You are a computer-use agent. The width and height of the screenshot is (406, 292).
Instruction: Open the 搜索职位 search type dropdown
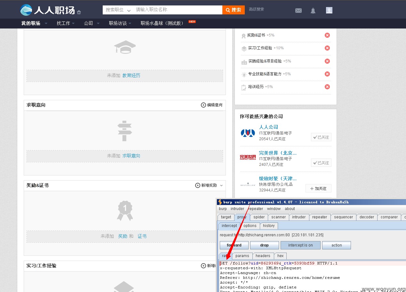coord(118,10)
